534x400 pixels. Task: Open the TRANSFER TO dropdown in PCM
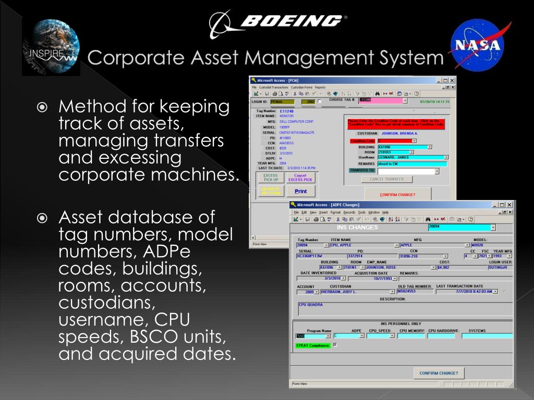point(436,171)
